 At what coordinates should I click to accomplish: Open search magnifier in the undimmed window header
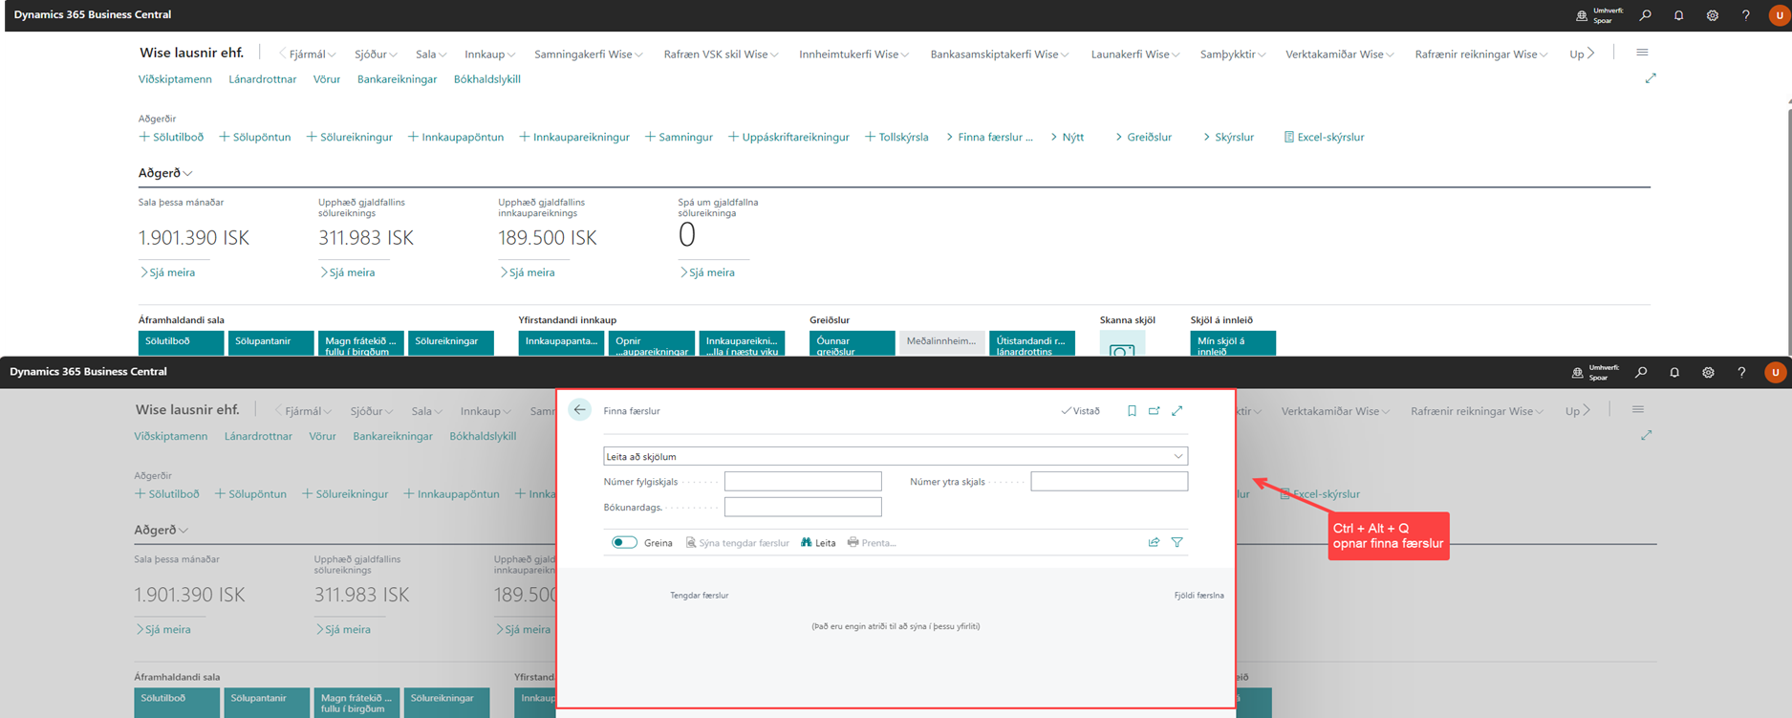1645,15
